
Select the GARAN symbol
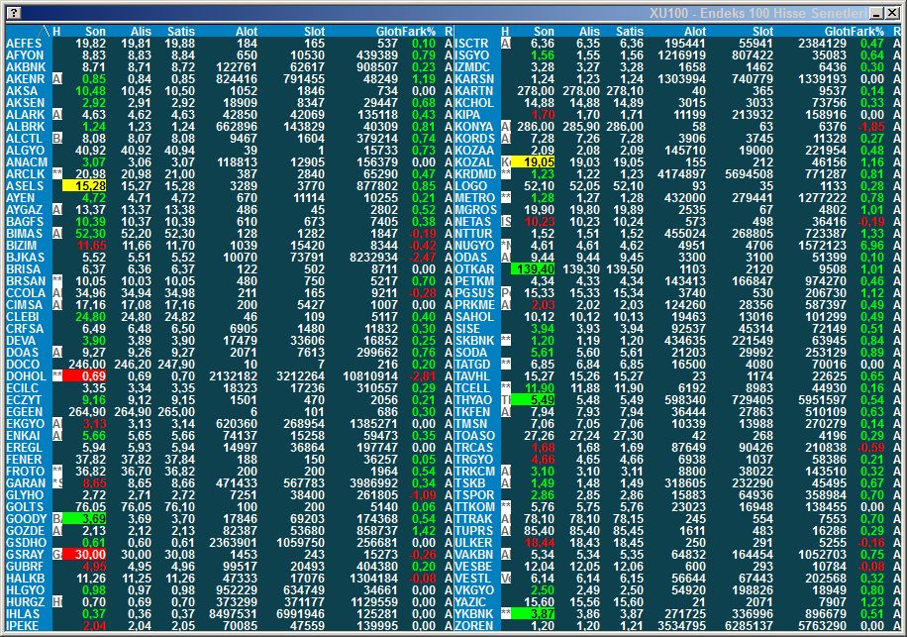[x=26, y=483]
